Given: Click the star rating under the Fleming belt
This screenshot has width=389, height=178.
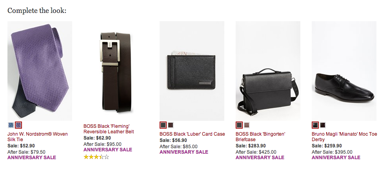Looking at the screenshot, I should pos(96,157).
